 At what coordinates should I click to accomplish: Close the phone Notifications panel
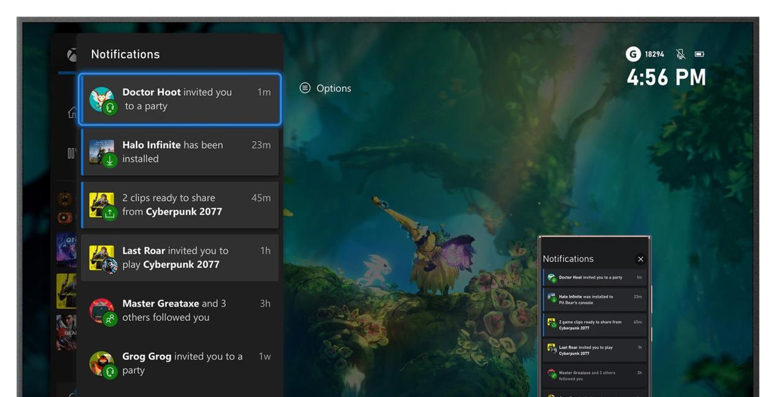click(x=640, y=259)
